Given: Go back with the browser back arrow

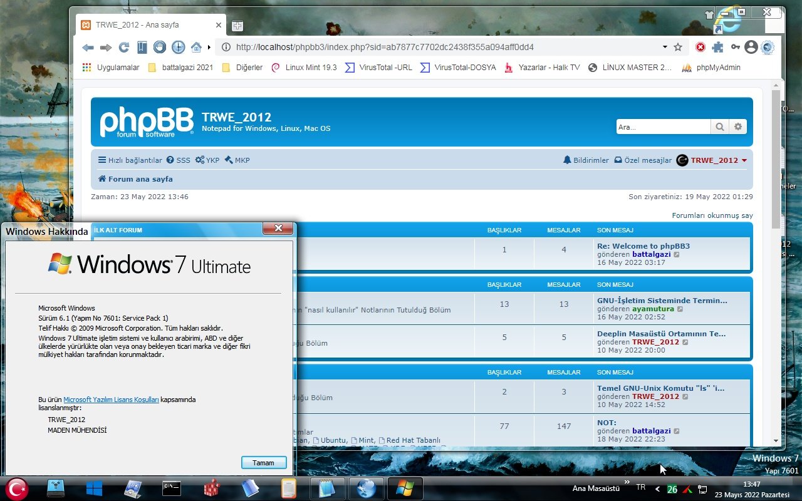Looking at the screenshot, I should 88,48.
